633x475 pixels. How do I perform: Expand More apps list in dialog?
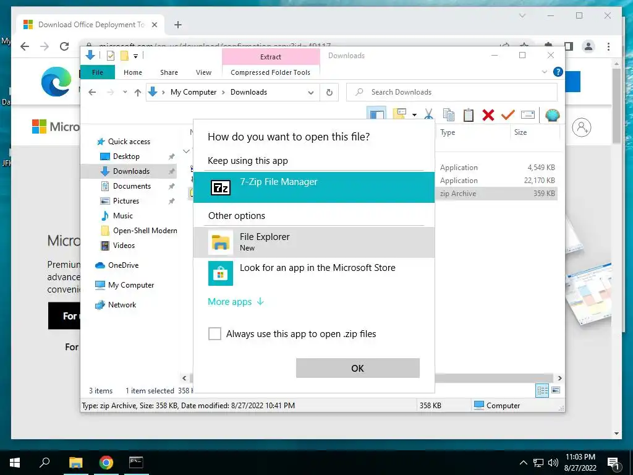click(x=236, y=302)
